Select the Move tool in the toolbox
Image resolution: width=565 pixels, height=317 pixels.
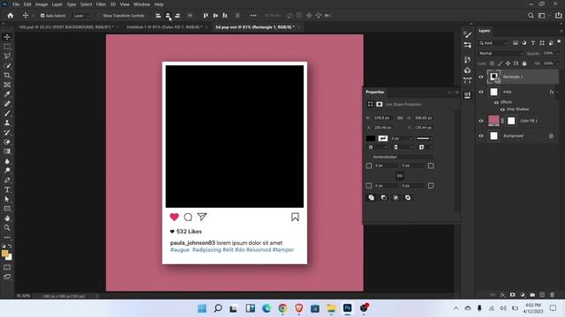7,37
